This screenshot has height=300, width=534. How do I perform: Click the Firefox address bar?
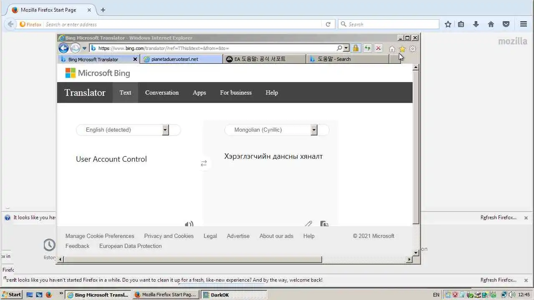point(181,24)
